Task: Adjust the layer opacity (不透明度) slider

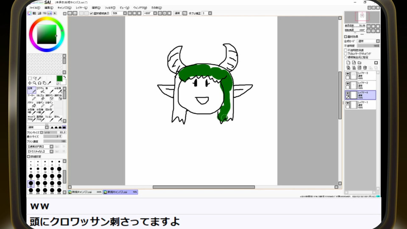Action: pos(368,46)
